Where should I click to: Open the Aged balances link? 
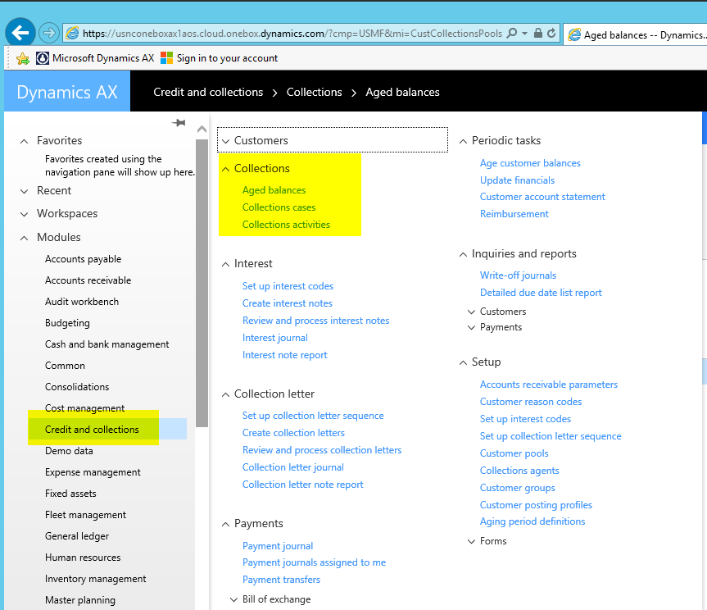point(274,190)
